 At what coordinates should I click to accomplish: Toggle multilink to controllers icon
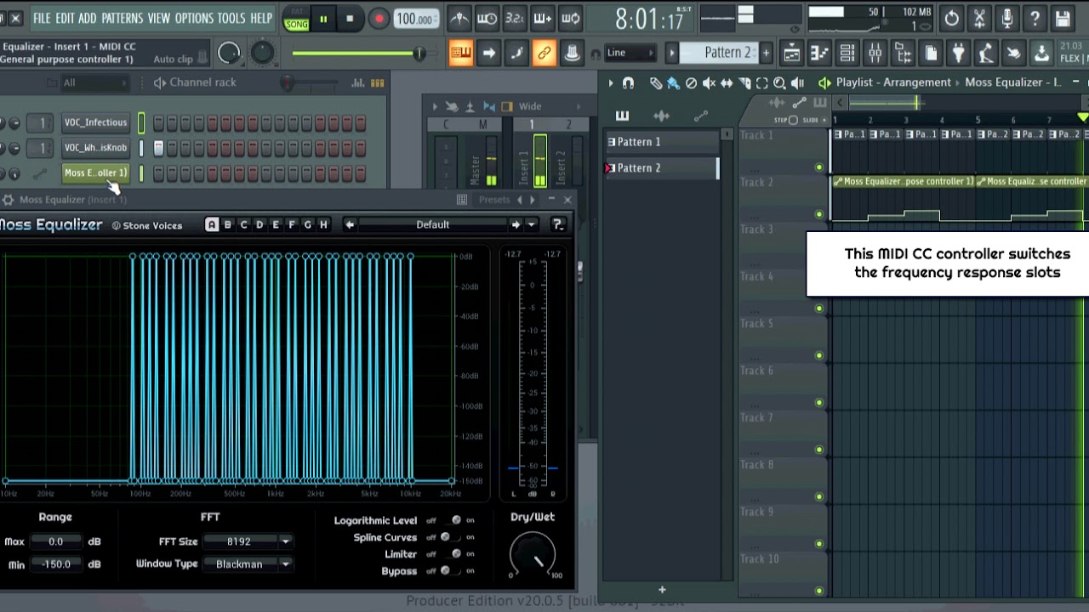point(544,54)
